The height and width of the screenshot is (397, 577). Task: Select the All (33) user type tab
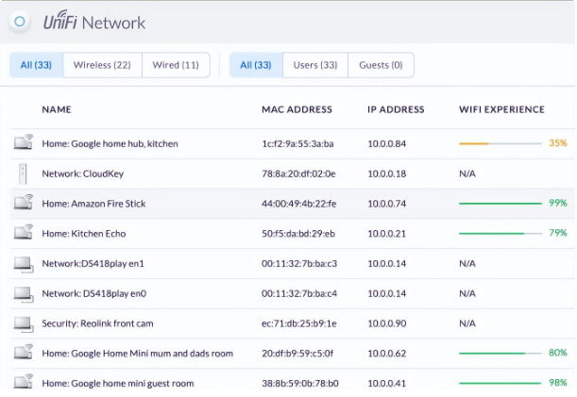[256, 65]
